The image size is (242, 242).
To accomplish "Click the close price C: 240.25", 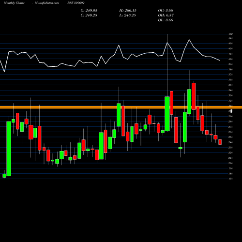I will coord(89,15).
